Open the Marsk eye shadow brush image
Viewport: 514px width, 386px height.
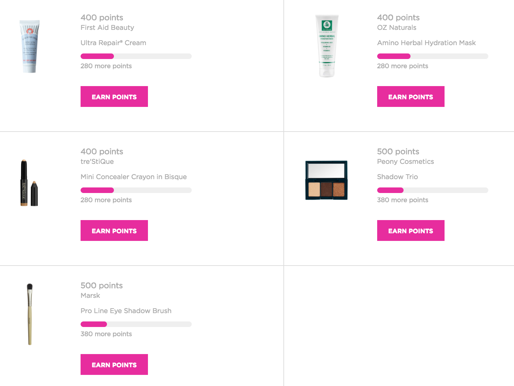pyautogui.click(x=30, y=314)
